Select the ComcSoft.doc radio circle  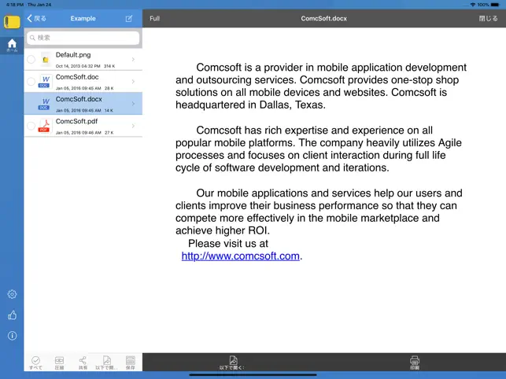(31, 82)
